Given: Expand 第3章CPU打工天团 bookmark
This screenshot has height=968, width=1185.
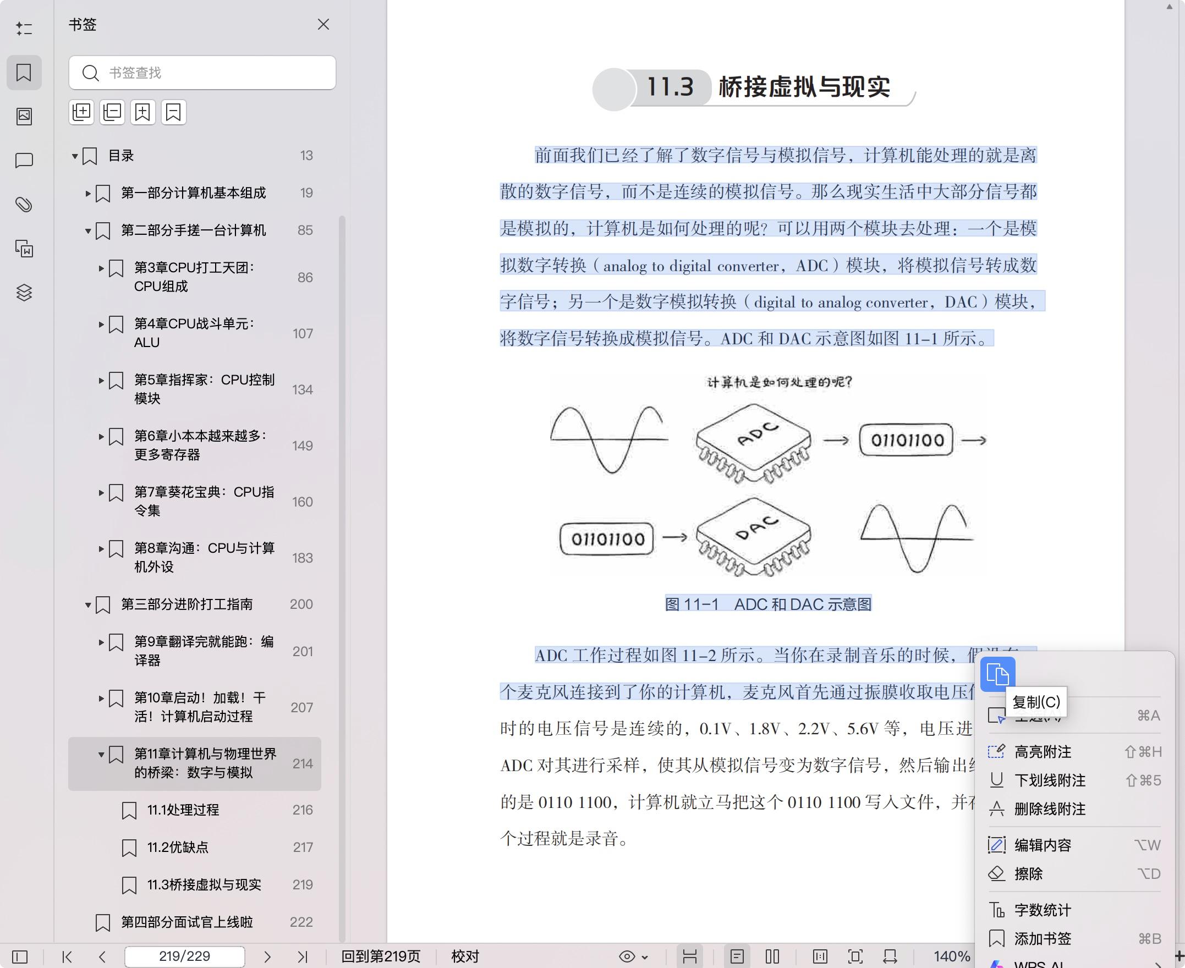Looking at the screenshot, I should pyautogui.click(x=101, y=268).
